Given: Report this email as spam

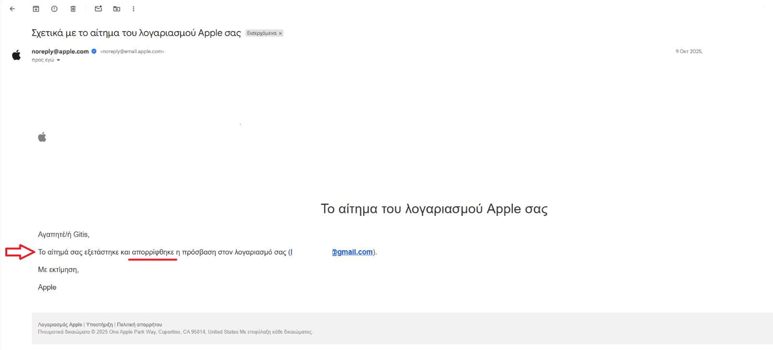Looking at the screenshot, I should pos(55,9).
